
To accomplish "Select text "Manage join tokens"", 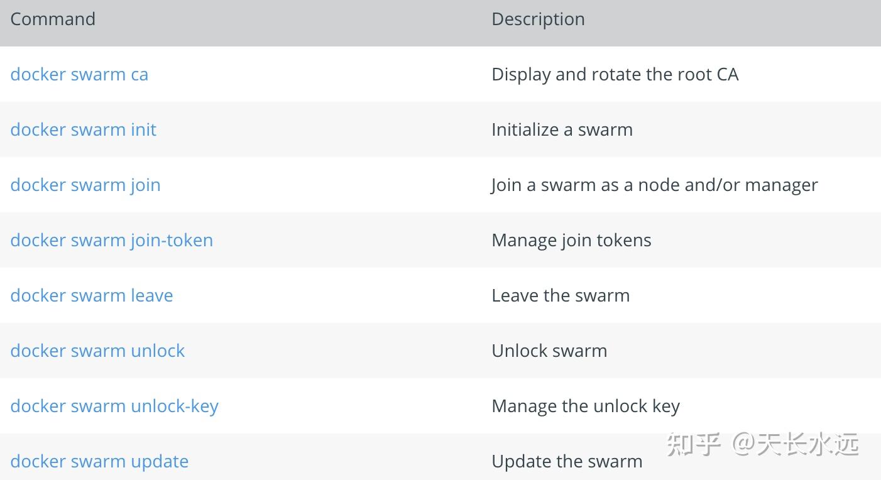I will (571, 240).
